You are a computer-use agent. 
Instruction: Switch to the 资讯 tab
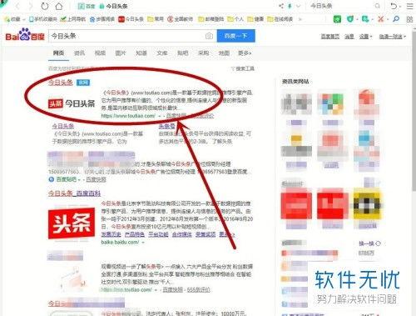(x=79, y=53)
